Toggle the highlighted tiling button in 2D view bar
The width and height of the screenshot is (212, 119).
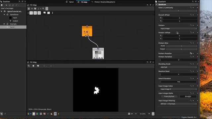[x=34, y=114]
